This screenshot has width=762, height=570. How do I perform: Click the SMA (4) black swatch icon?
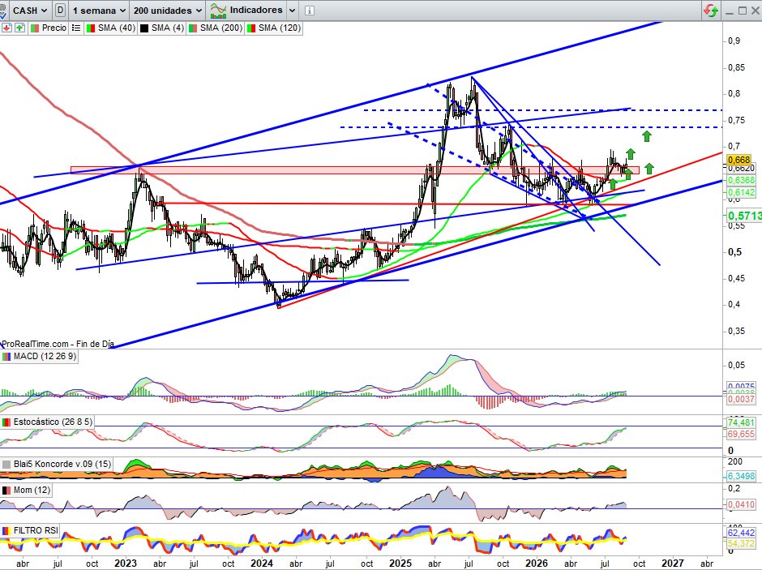[144, 28]
